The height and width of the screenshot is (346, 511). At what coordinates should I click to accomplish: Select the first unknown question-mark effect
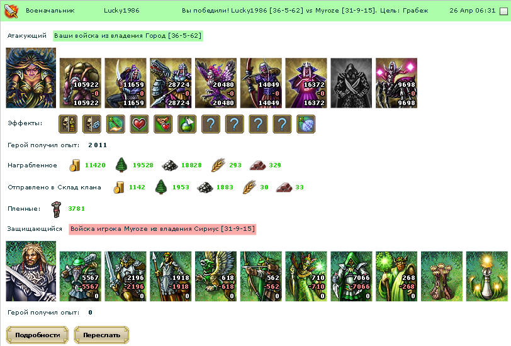[x=211, y=124]
